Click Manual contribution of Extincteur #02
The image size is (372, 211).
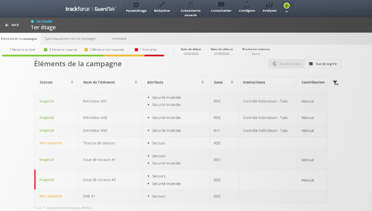[308, 118]
